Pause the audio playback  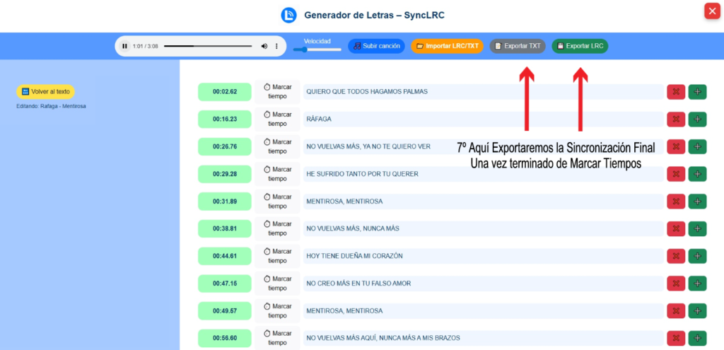pos(125,46)
